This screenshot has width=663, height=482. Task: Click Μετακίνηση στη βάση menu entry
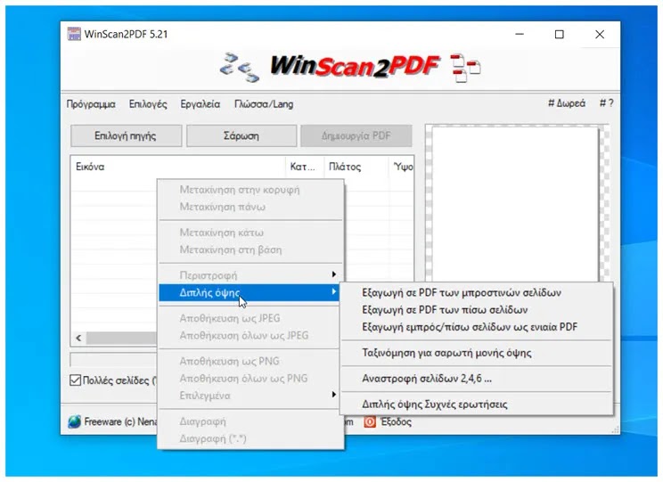pos(250,249)
